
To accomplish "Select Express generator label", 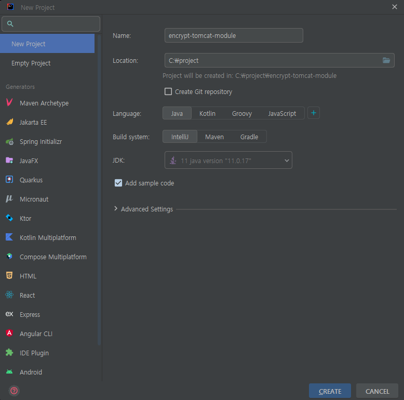I will (x=30, y=314).
